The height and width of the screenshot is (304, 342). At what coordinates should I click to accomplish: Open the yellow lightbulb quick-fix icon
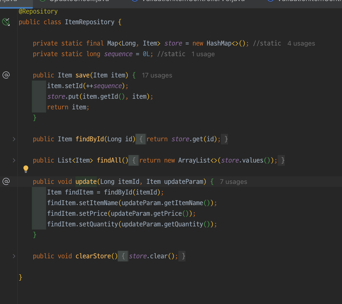coord(26,169)
